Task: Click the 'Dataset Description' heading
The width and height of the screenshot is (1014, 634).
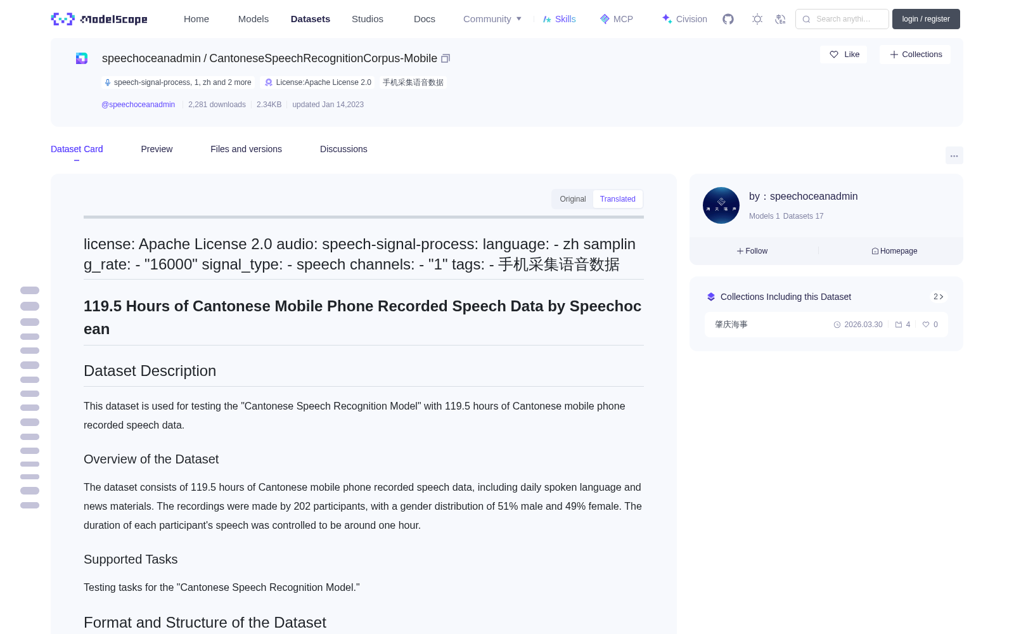Action: 150,371
